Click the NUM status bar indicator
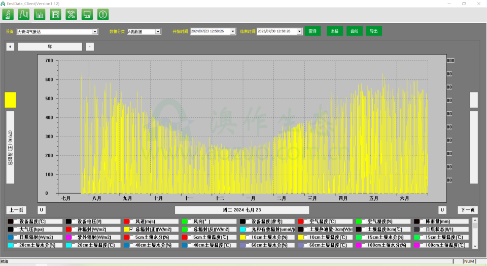The width and height of the screenshot is (487, 266). pos(469,261)
